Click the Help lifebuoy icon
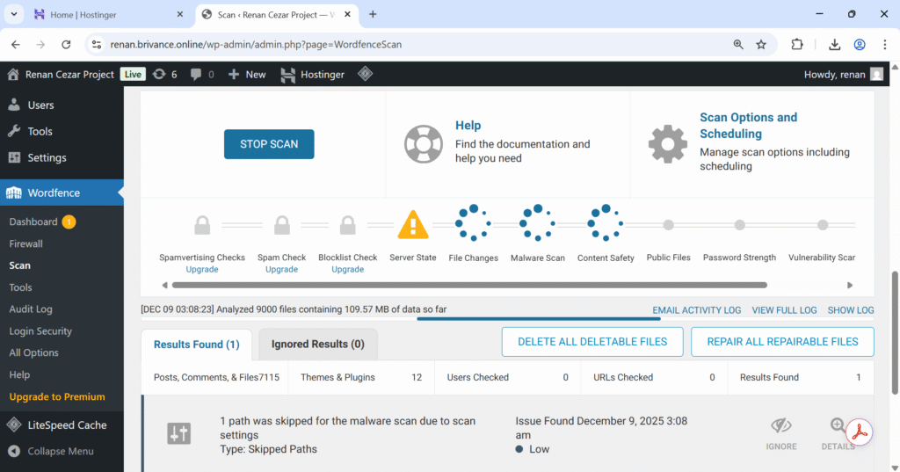900x472 pixels. tap(423, 144)
